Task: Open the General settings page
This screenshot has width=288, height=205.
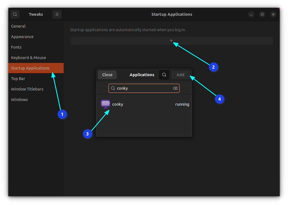Action: [18, 26]
